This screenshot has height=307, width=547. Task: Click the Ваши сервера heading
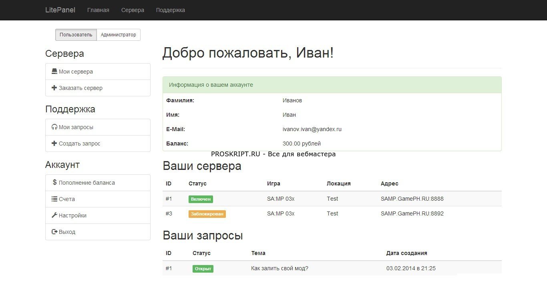coord(202,165)
